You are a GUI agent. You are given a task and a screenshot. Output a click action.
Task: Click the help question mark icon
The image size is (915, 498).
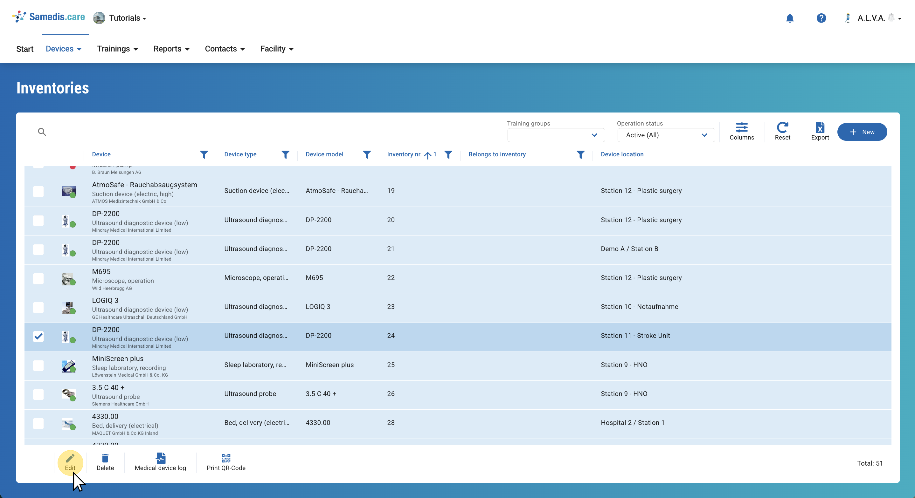pyautogui.click(x=821, y=18)
